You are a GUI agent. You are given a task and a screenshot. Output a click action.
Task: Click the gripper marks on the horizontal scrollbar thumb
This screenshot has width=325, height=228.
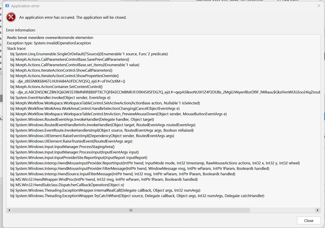coord(130,210)
